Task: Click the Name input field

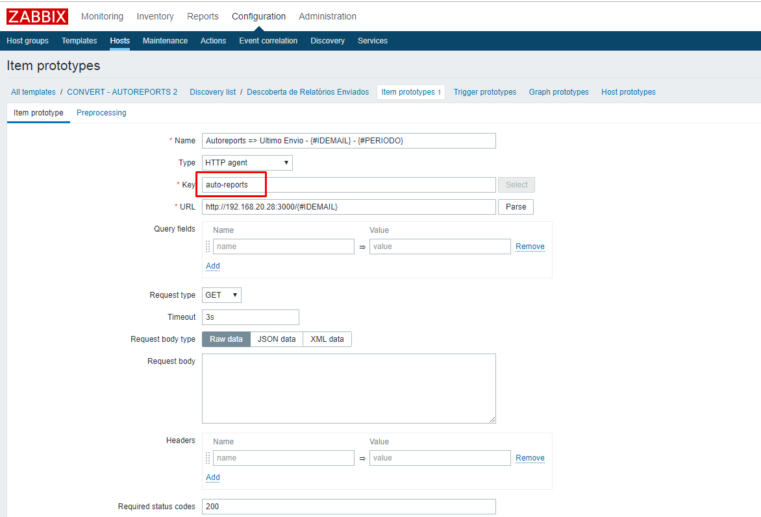Action: coord(349,141)
